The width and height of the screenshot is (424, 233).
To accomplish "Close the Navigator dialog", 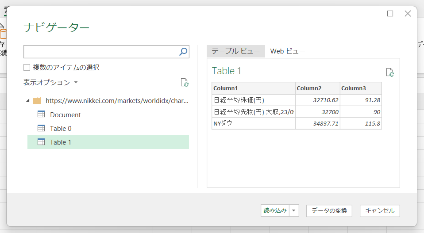I will coord(408,14).
